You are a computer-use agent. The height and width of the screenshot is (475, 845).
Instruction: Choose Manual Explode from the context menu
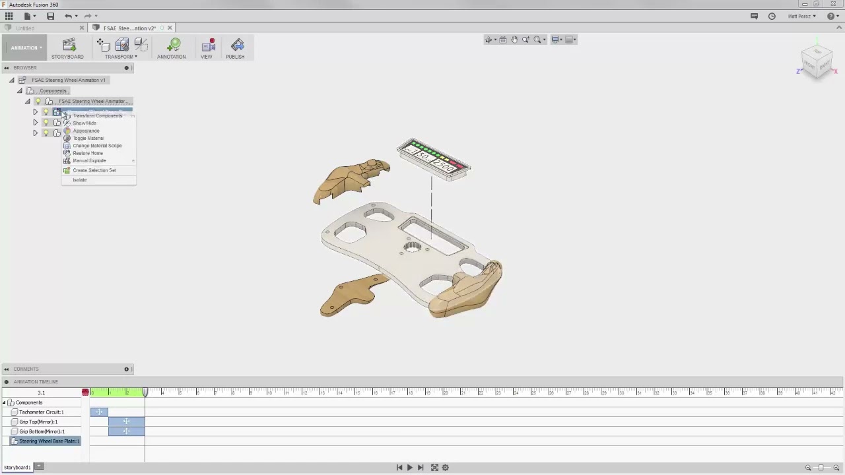[89, 161]
